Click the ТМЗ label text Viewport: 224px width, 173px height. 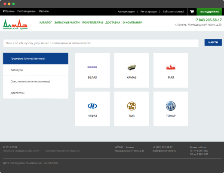click(132, 116)
